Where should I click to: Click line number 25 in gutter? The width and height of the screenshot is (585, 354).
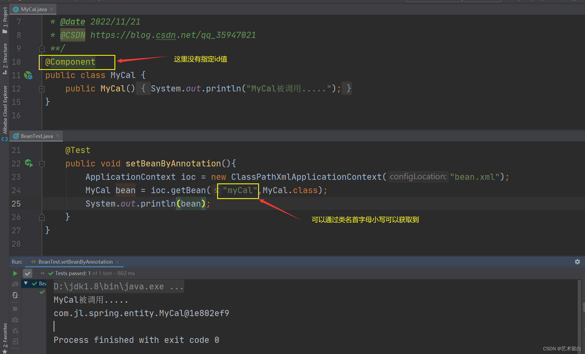(16, 204)
